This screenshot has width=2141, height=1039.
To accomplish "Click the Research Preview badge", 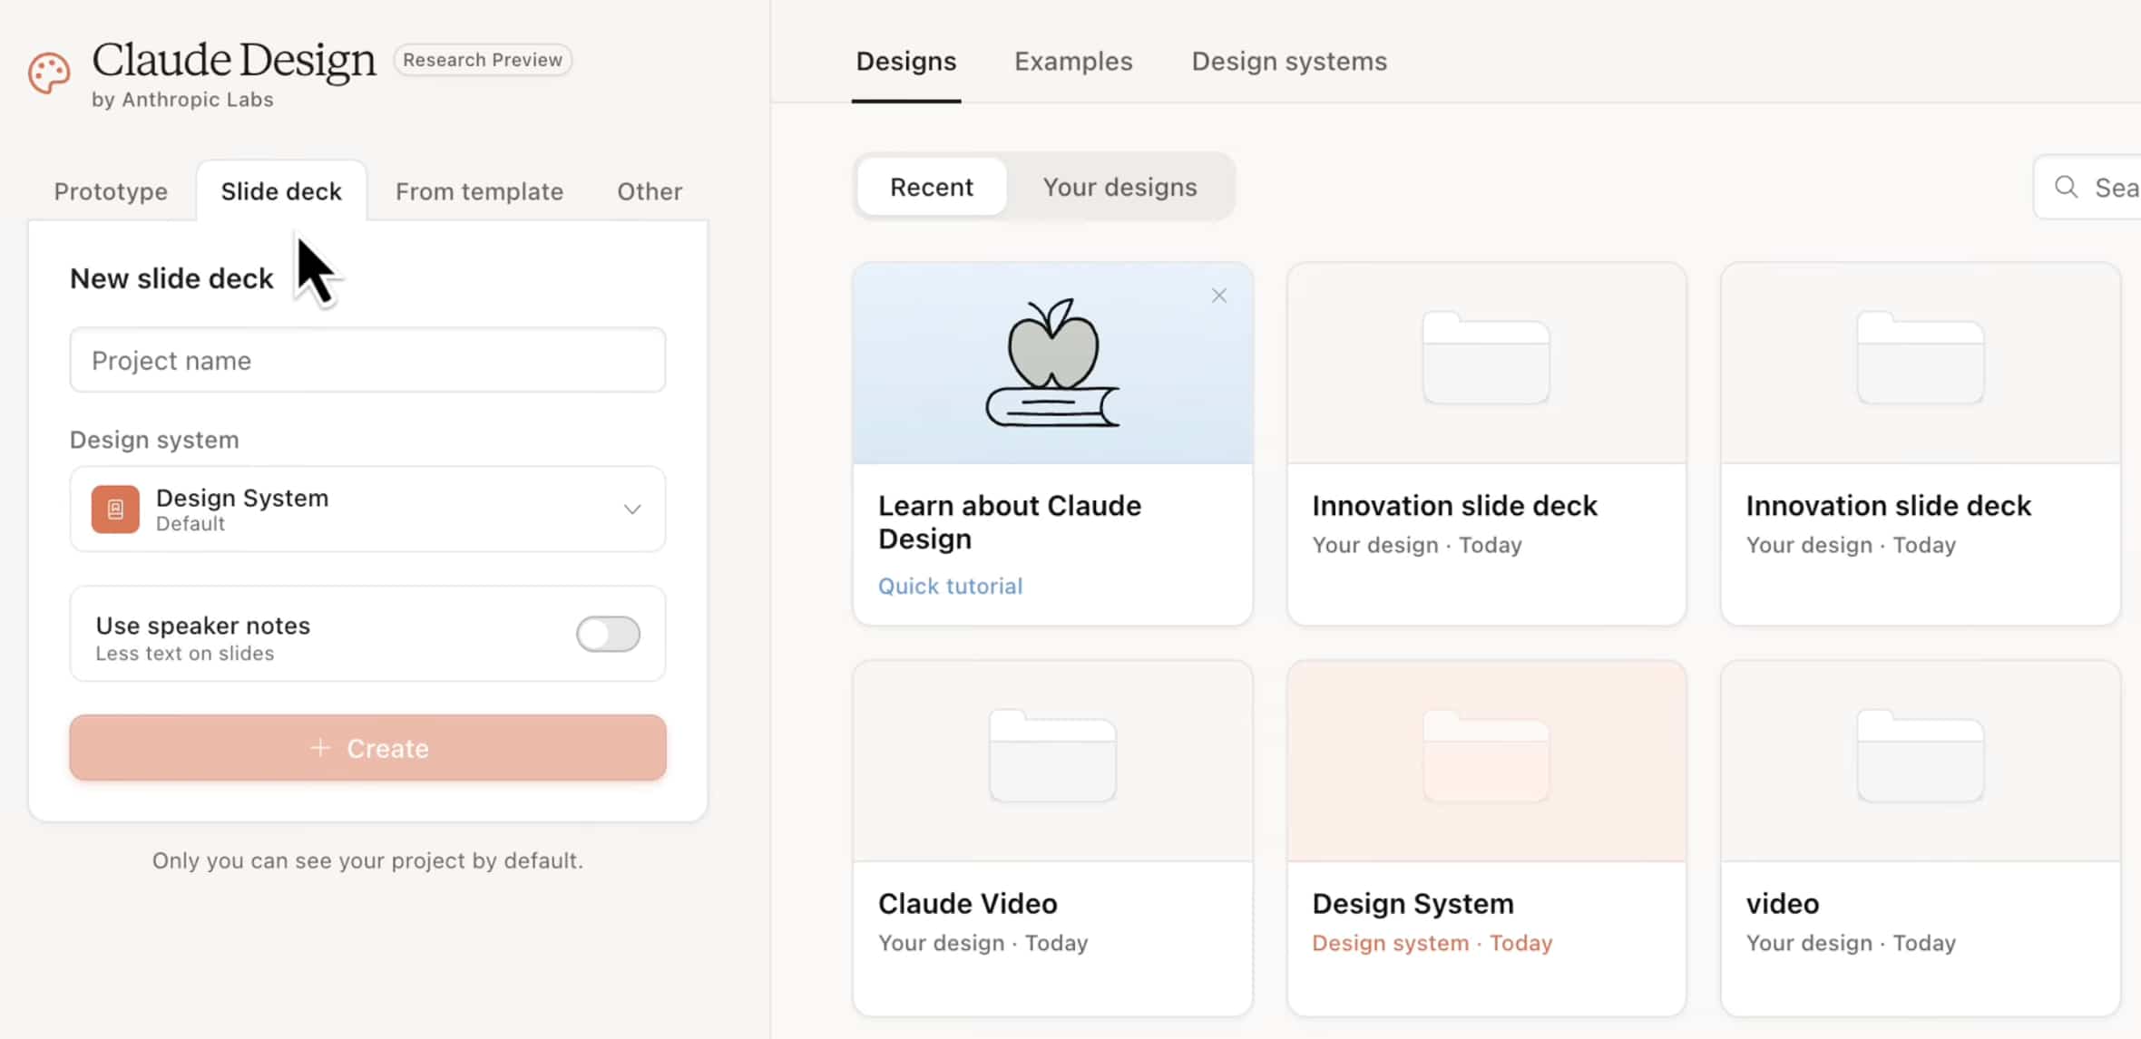I will tap(483, 60).
